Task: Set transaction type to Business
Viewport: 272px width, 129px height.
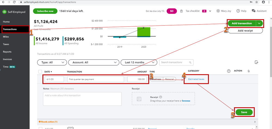Action: [157, 79]
